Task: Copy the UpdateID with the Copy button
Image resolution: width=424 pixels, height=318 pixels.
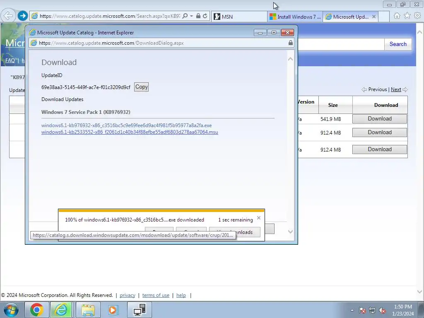Action: 142,87
